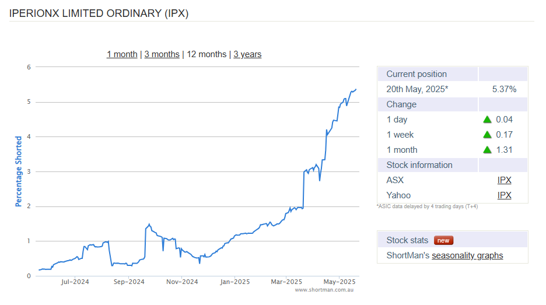Click the Nov-2024 axis label
Image resolution: width=546 pixels, height=305 pixels.
pos(182,282)
